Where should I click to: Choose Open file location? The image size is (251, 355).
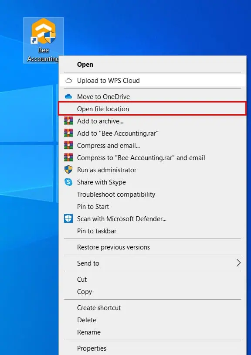coord(152,109)
